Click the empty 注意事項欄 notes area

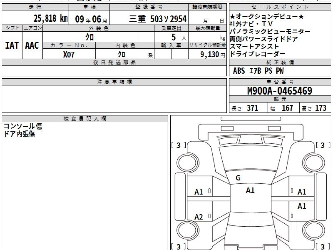[x=114, y=99]
